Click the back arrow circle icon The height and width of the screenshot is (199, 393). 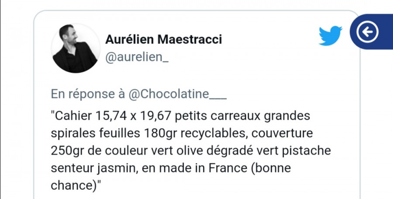(367, 31)
